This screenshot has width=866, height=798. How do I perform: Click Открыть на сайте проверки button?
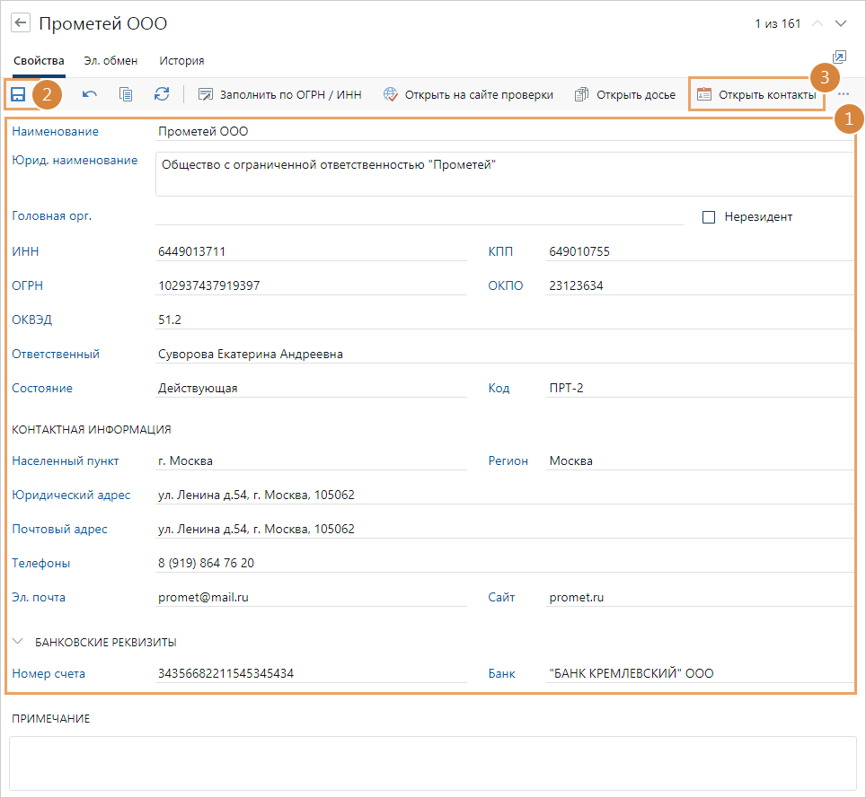coord(468,94)
